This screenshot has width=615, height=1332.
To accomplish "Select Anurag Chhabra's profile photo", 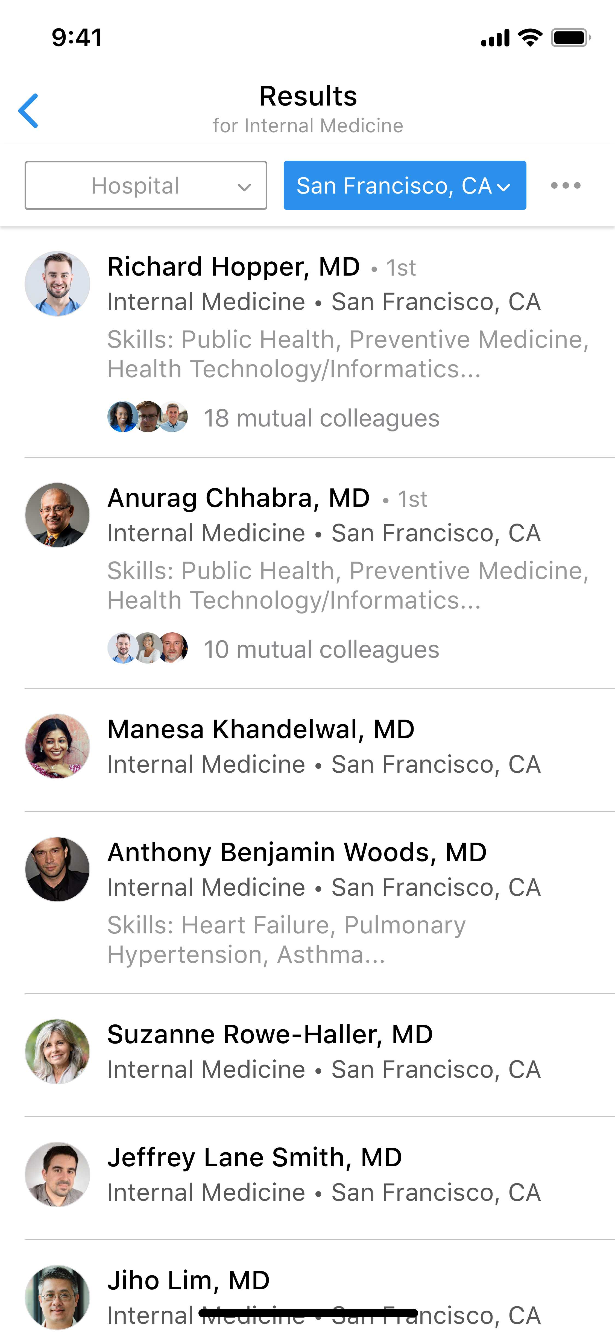I will point(57,514).
